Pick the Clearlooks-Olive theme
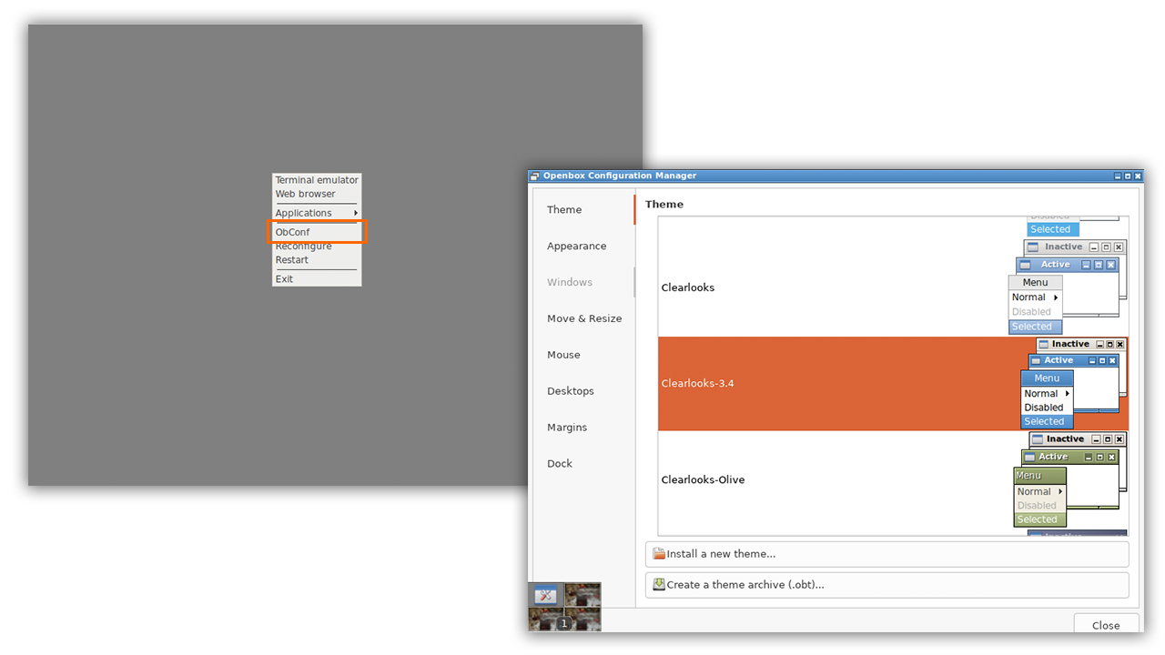This screenshot has width=1165, height=655. pos(893,479)
